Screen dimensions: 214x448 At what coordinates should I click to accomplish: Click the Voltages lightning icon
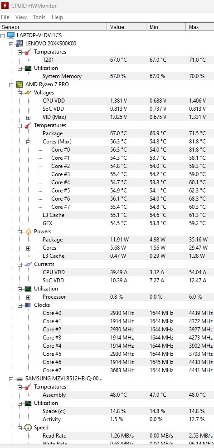(x=28, y=93)
